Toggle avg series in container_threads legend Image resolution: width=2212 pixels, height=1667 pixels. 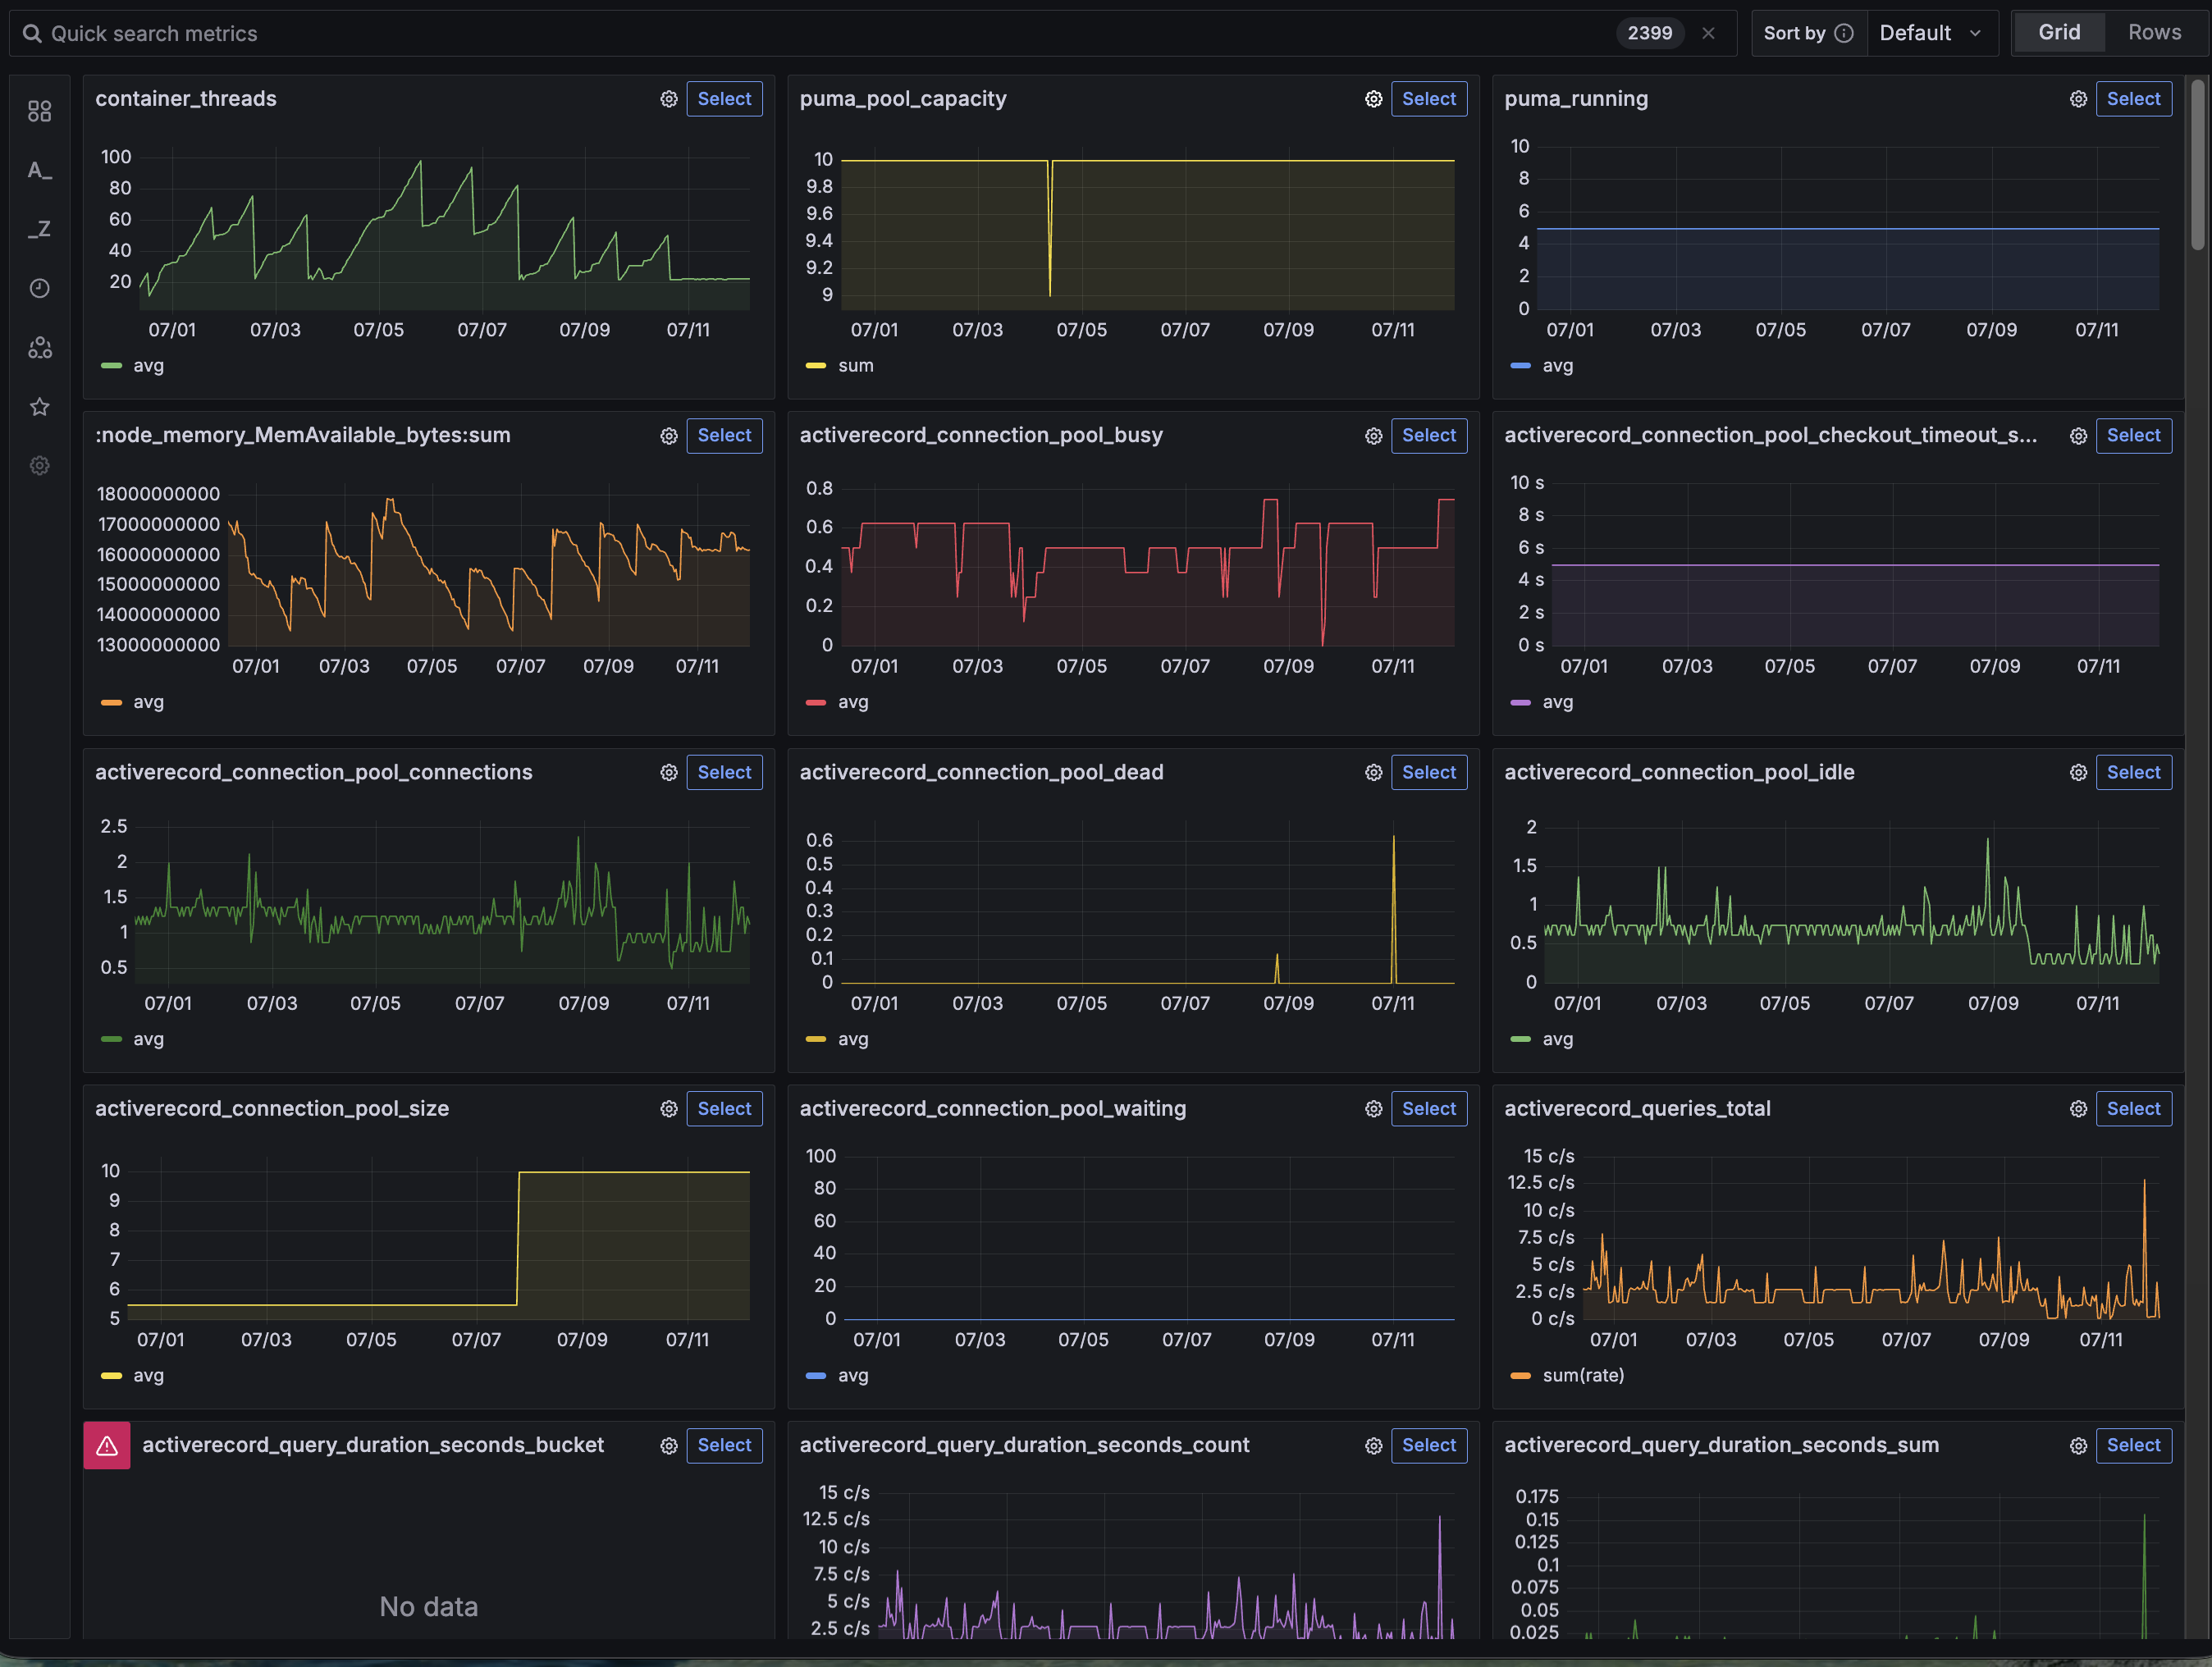tap(147, 366)
